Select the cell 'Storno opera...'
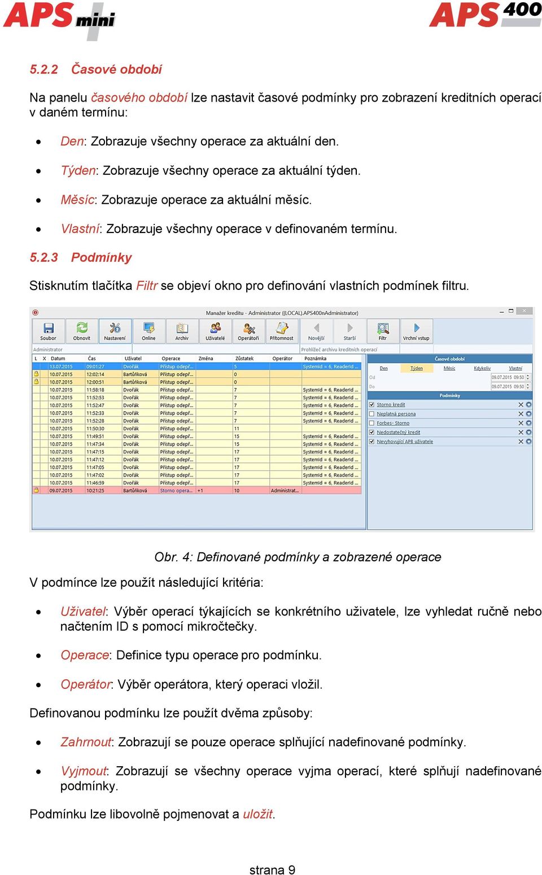The height and width of the screenshot is (875, 542). (x=177, y=490)
